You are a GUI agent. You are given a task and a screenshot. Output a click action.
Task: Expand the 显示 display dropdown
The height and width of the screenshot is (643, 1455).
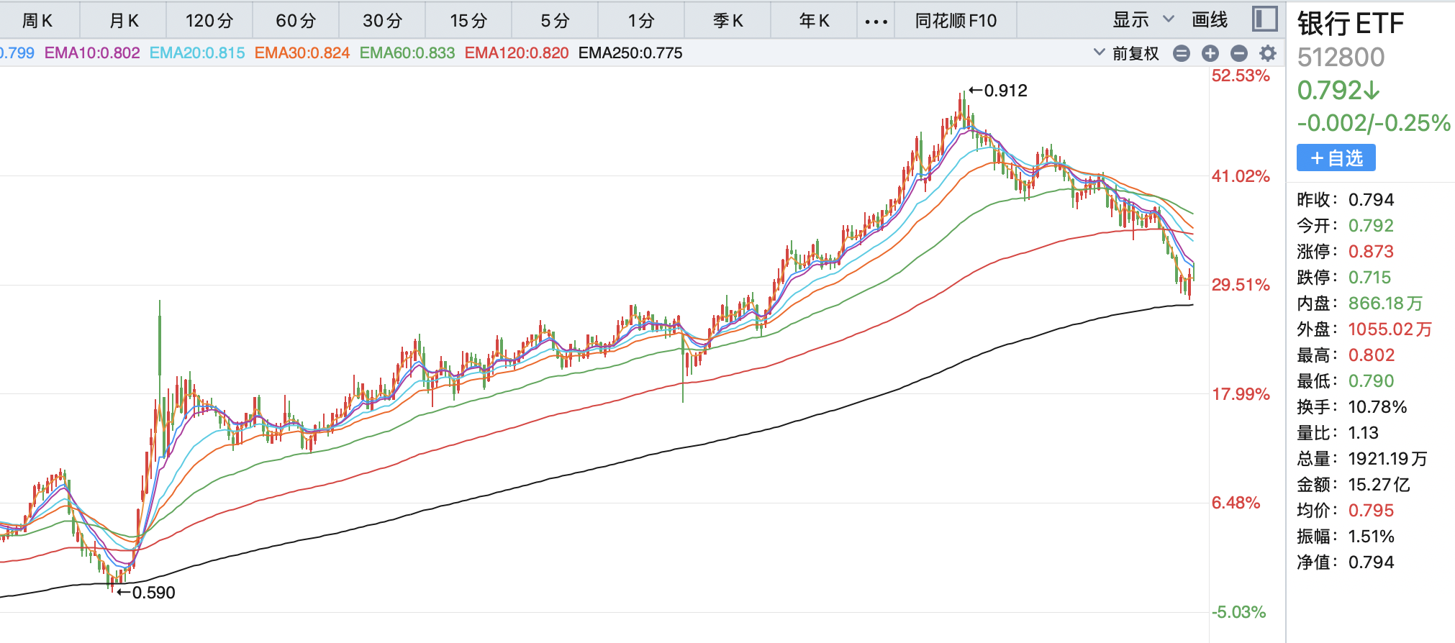click(1143, 20)
